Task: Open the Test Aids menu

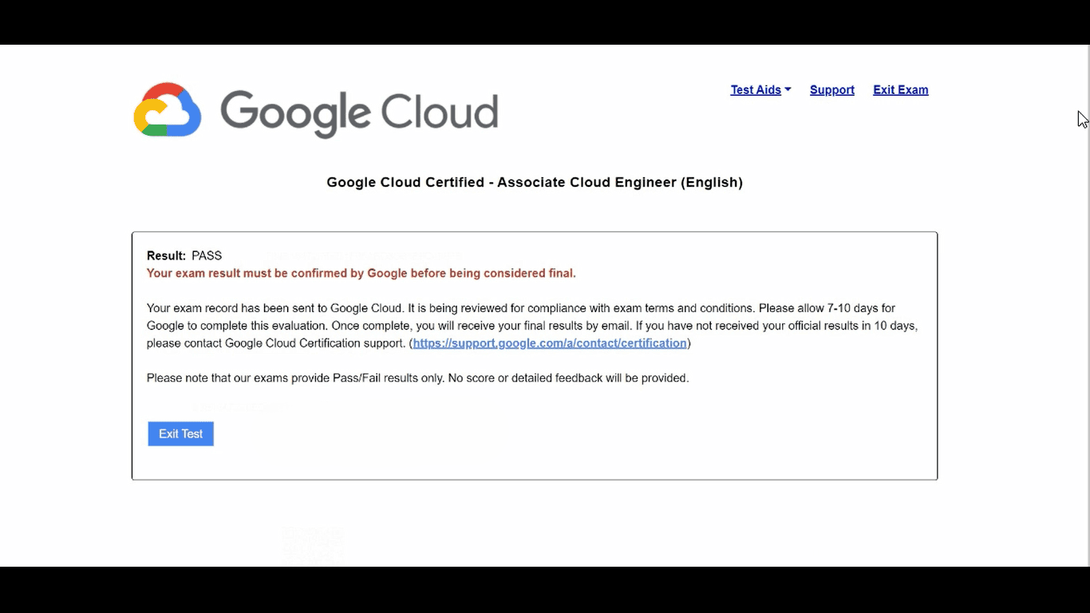Action: coord(755,90)
